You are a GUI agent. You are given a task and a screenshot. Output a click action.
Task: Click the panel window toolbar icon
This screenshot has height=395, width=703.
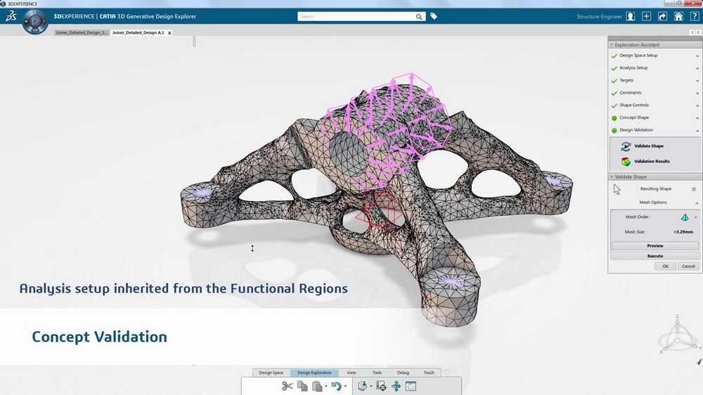[411, 386]
